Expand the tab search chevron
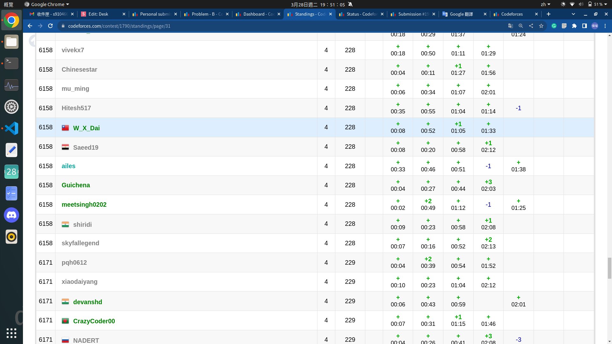This screenshot has width=612, height=344. [x=573, y=14]
